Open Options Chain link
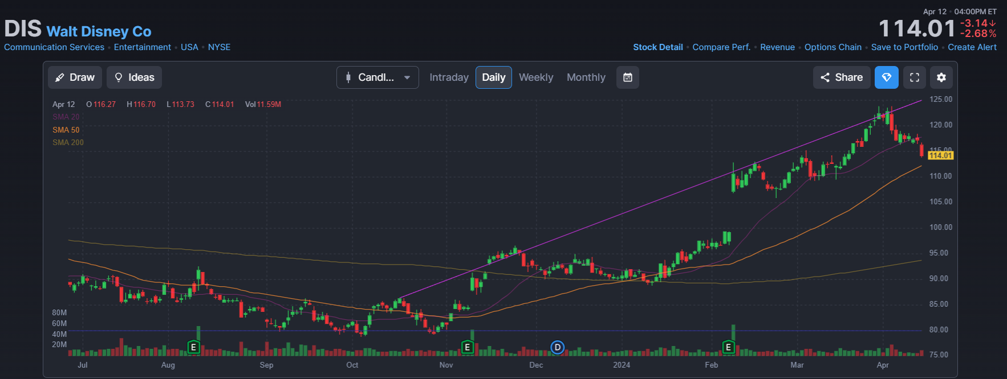This screenshot has width=1007, height=379. 833,47
